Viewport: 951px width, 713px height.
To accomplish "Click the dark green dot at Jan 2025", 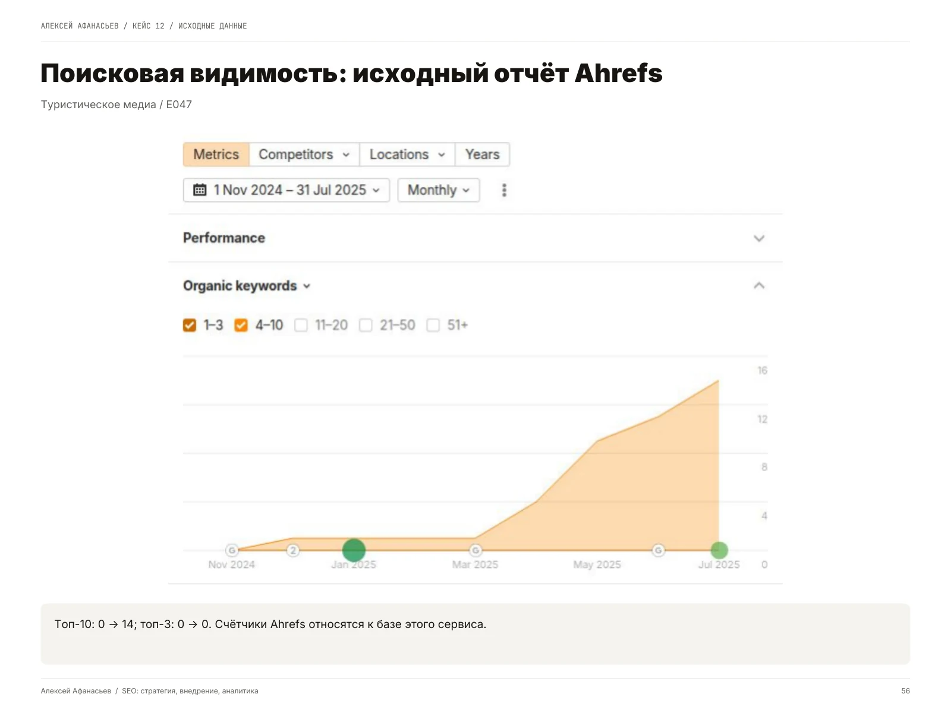I will [354, 550].
